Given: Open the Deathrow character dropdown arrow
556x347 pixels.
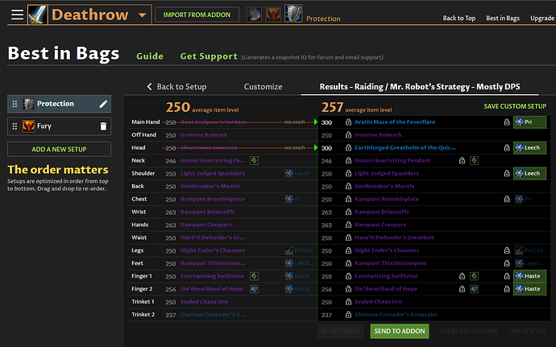Looking at the screenshot, I should coord(142,14).
